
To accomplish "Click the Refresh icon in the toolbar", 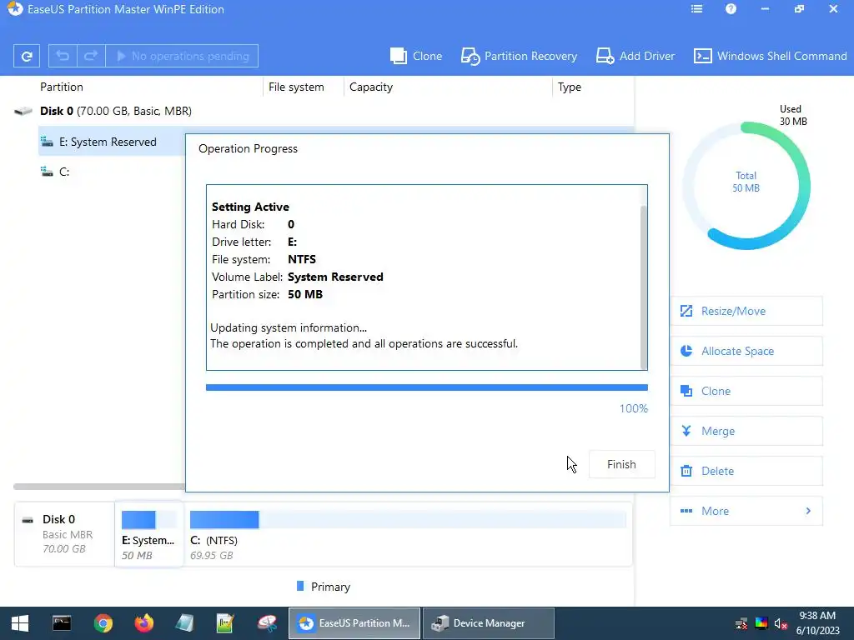I will coord(26,56).
